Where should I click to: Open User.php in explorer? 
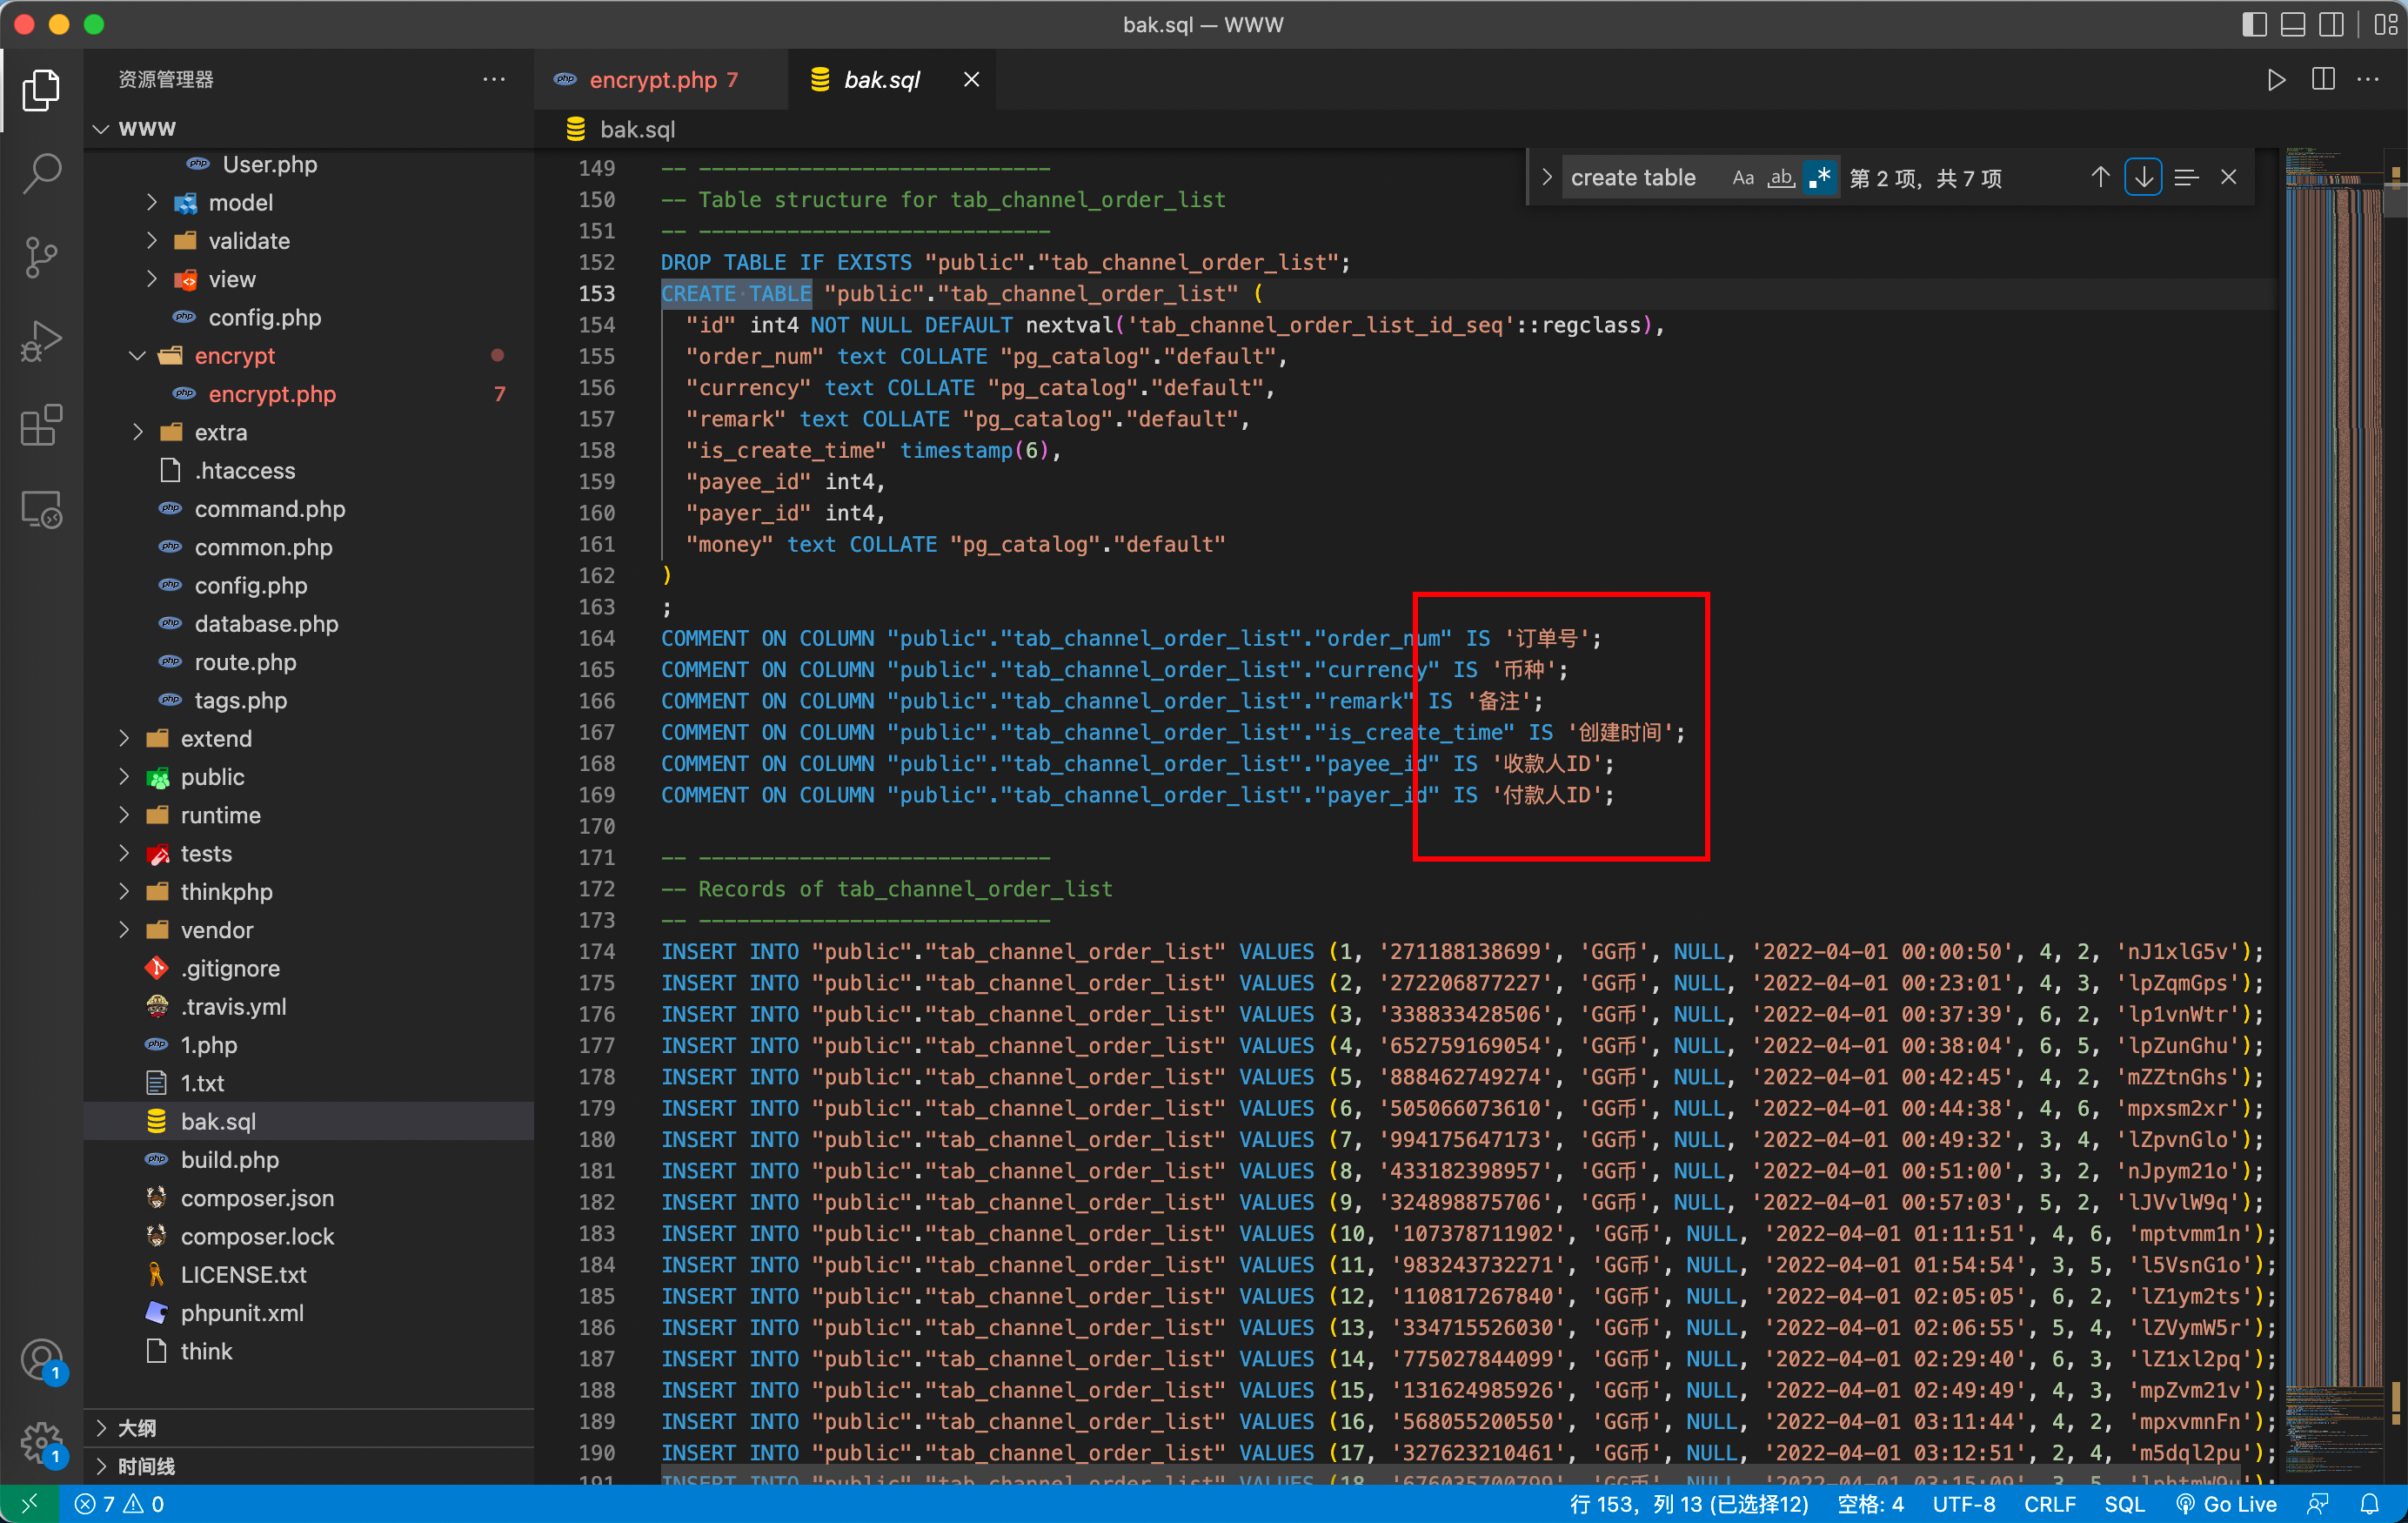tap(269, 164)
